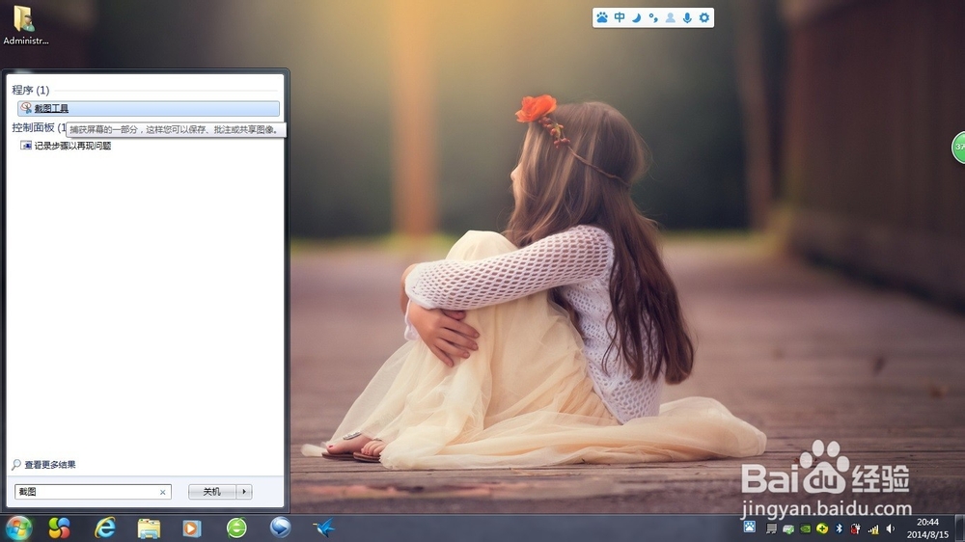Click the volume speaker tray icon
The width and height of the screenshot is (965, 542).
(890, 528)
